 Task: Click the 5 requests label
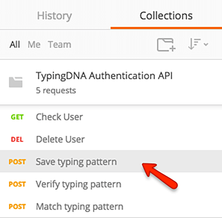tap(56, 90)
